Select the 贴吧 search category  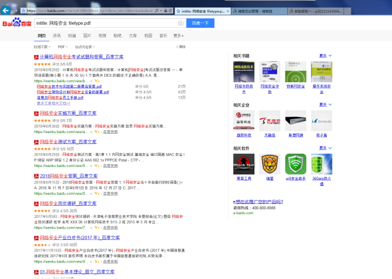(118, 36)
